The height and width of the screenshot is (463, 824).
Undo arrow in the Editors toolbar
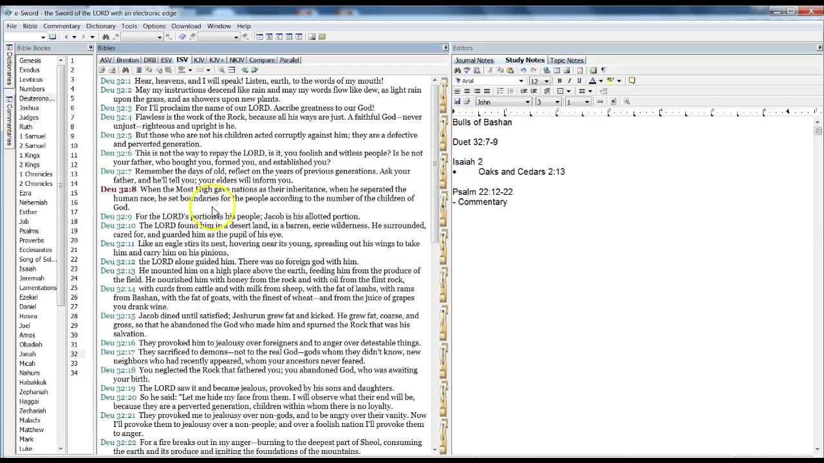click(x=523, y=70)
